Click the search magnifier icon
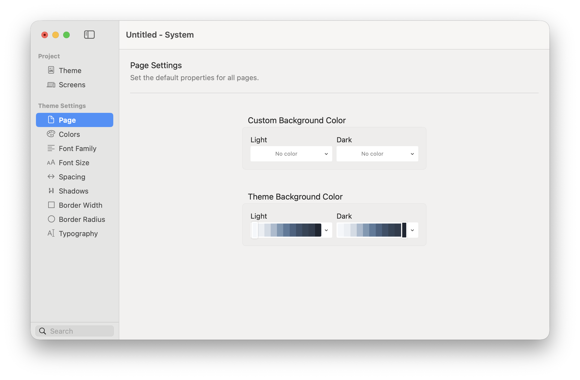This screenshot has height=380, width=580. click(x=42, y=331)
